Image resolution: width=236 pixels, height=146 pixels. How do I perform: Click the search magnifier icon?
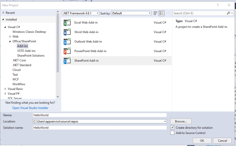228,13
